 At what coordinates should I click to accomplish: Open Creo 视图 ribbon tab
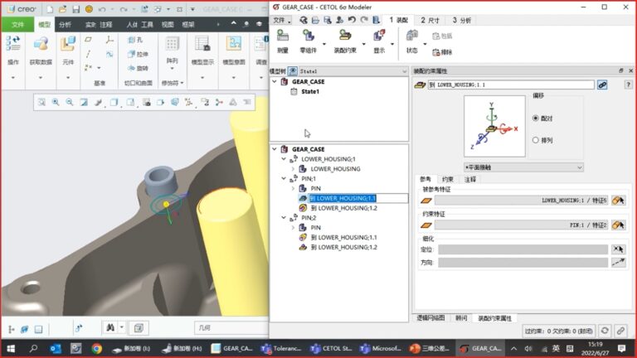coord(168,25)
